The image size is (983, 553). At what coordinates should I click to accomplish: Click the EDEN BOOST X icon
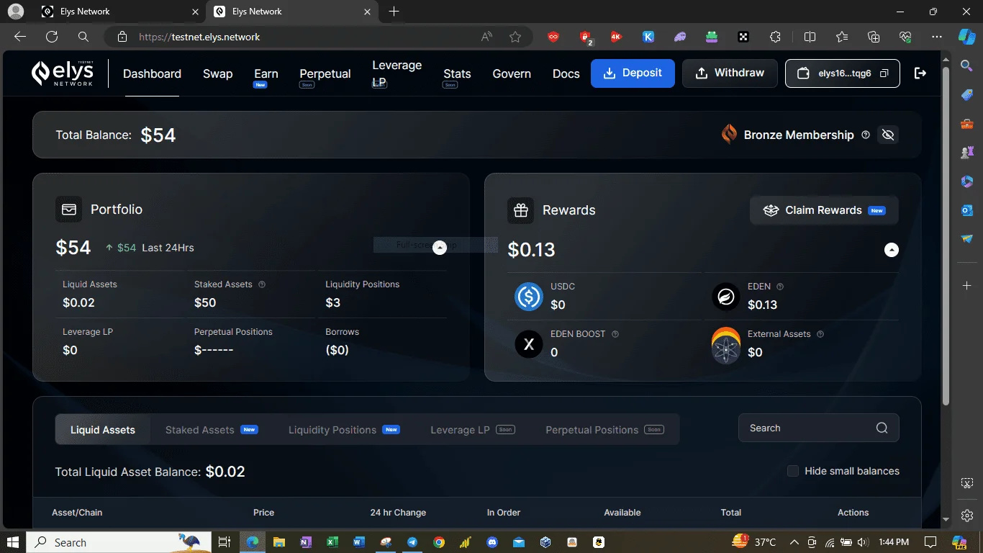pos(529,344)
